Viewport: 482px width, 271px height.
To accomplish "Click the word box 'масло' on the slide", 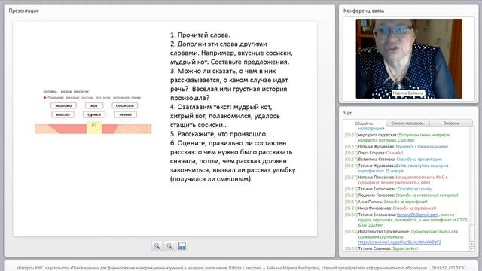I will point(63,114).
